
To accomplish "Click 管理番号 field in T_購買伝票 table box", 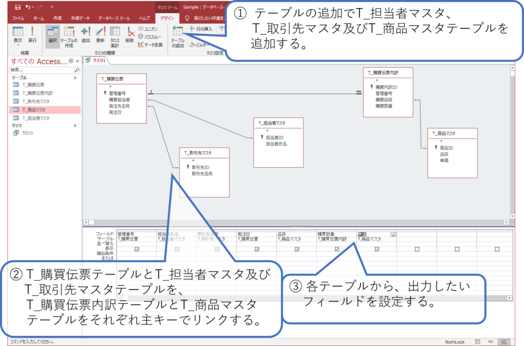I will tap(117, 94).
